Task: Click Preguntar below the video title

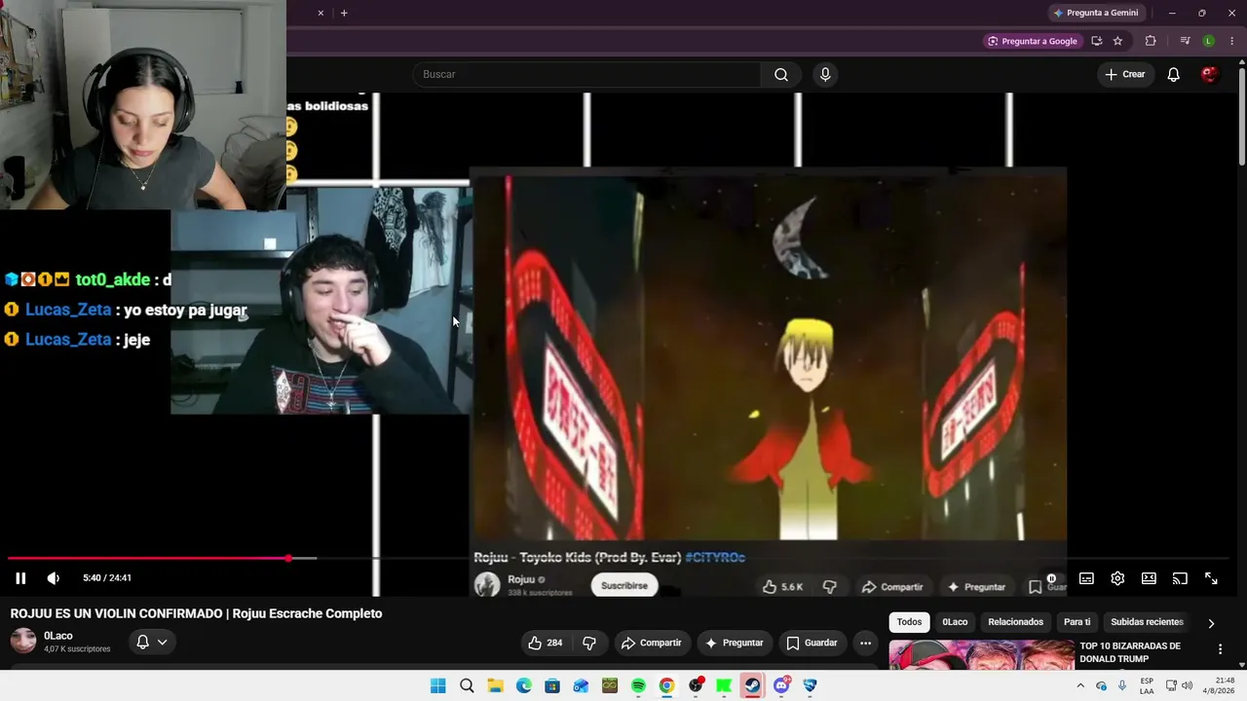Action: pyautogui.click(x=735, y=643)
